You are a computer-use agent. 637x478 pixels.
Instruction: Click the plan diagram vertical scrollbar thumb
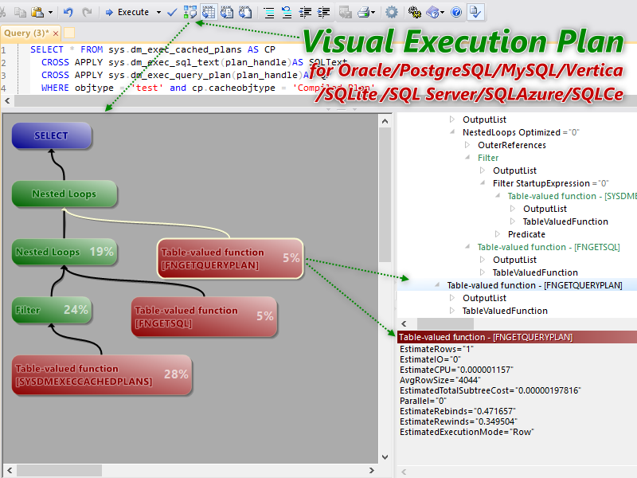point(385,195)
